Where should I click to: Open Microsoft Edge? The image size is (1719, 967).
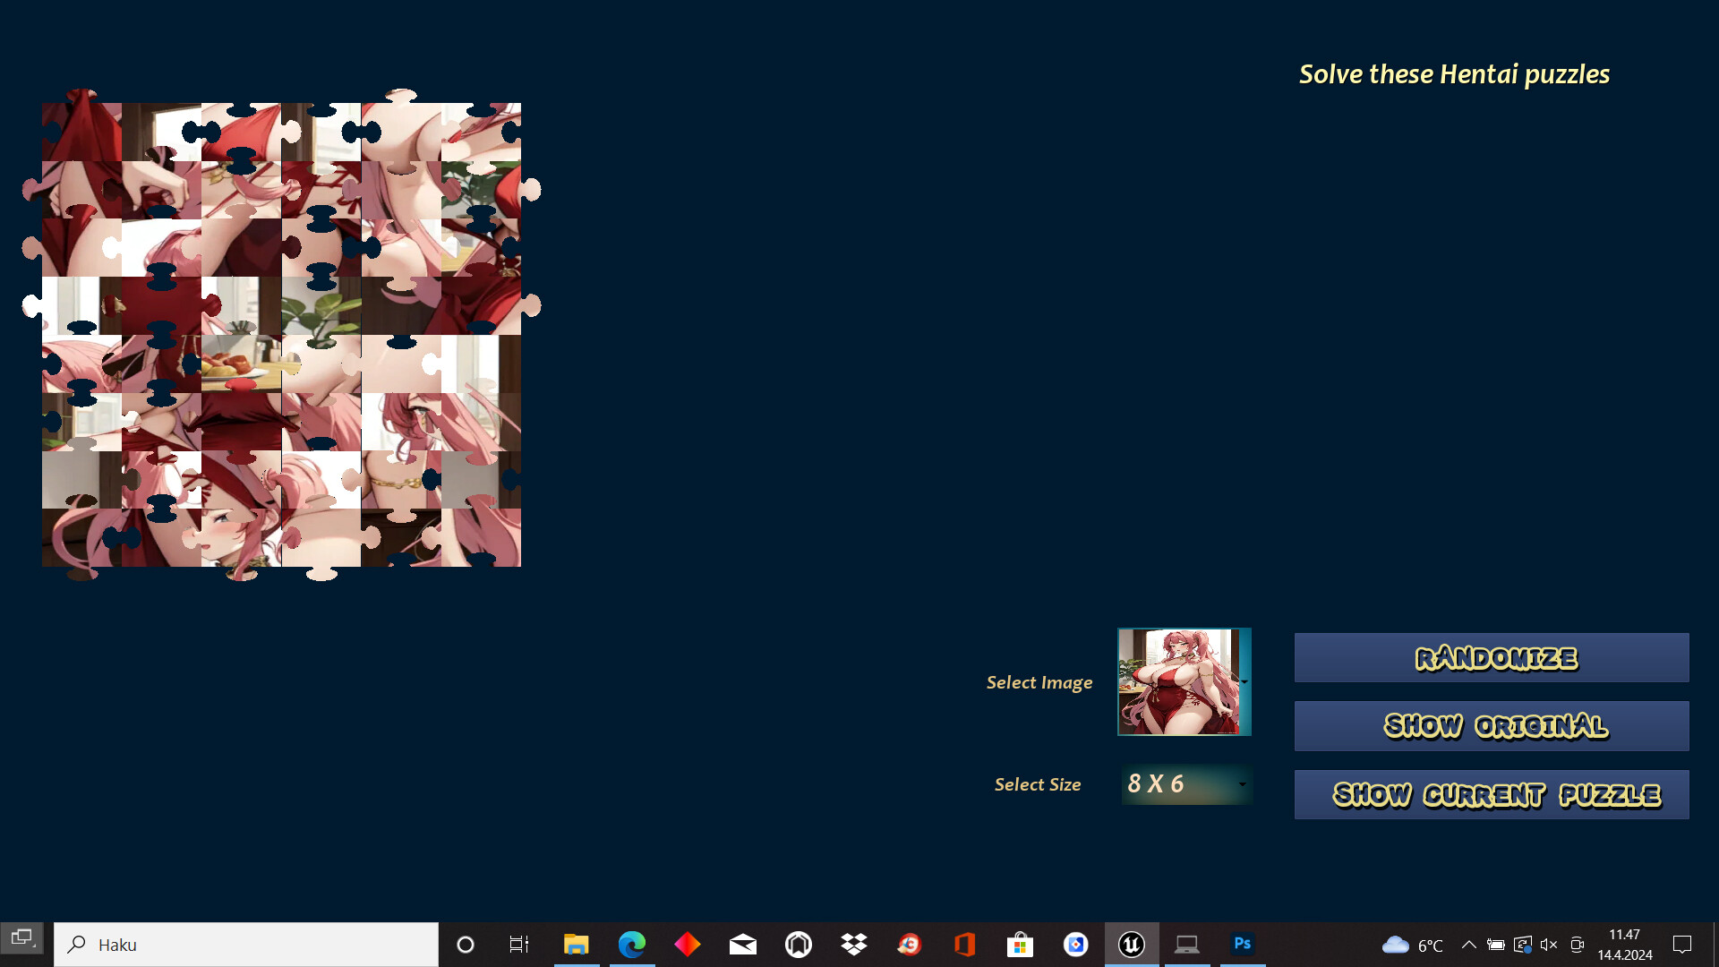[x=632, y=944]
